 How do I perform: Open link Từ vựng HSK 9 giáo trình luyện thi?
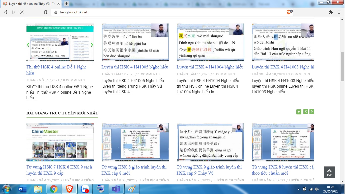(209, 170)
